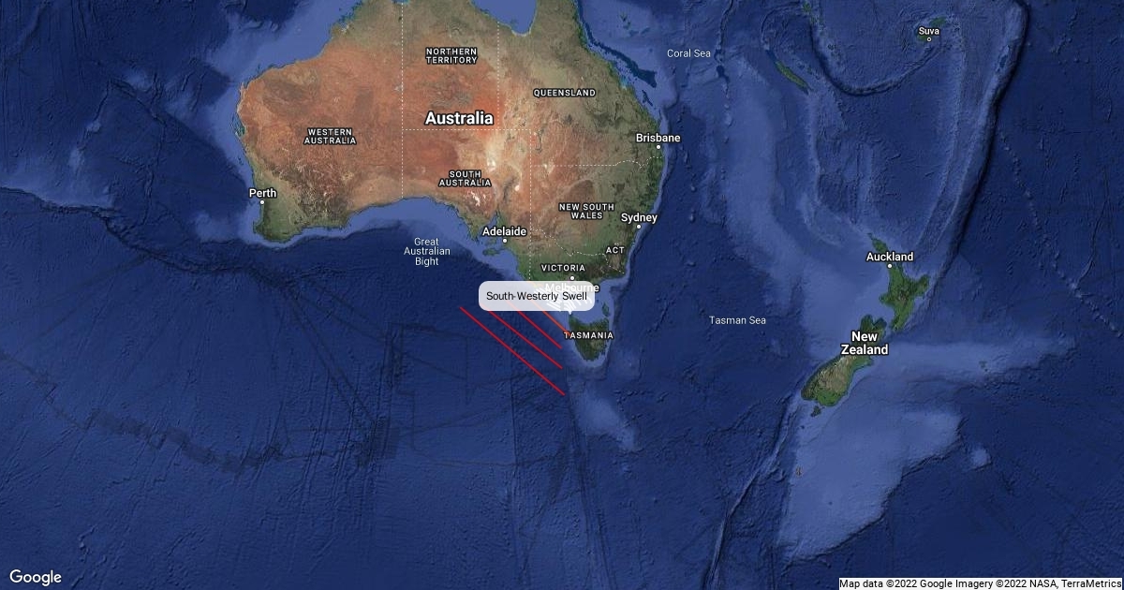
Task: Click the Queensland state label
Action: point(565,93)
